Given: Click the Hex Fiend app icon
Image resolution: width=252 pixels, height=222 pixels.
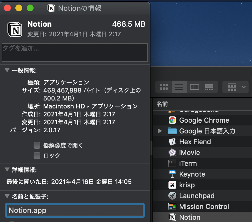Looking at the screenshot, I should pyautogui.click(x=172, y=142).
